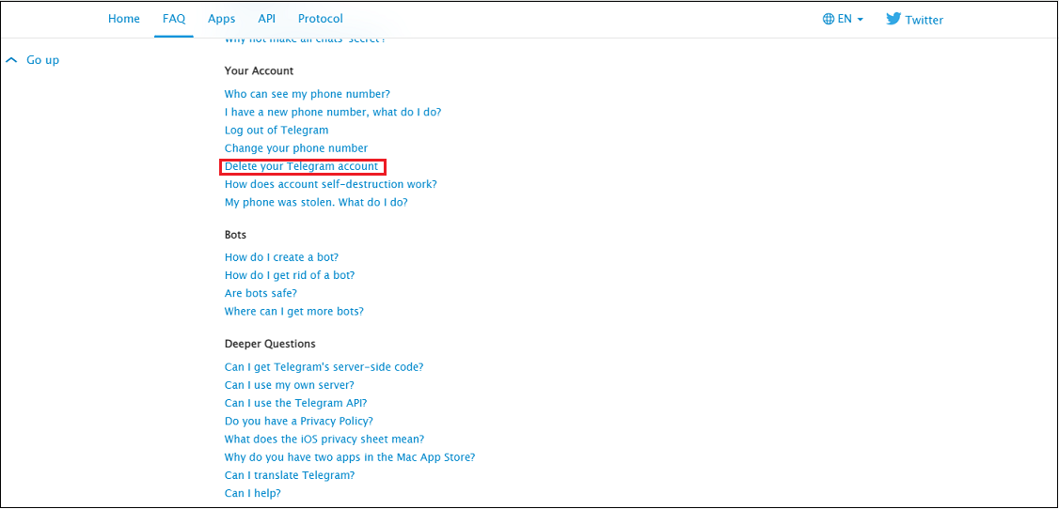The width and height of the screenshot is (1059, 509).
Task: Click the Twitter bird icon
Action: coord(893,19)
